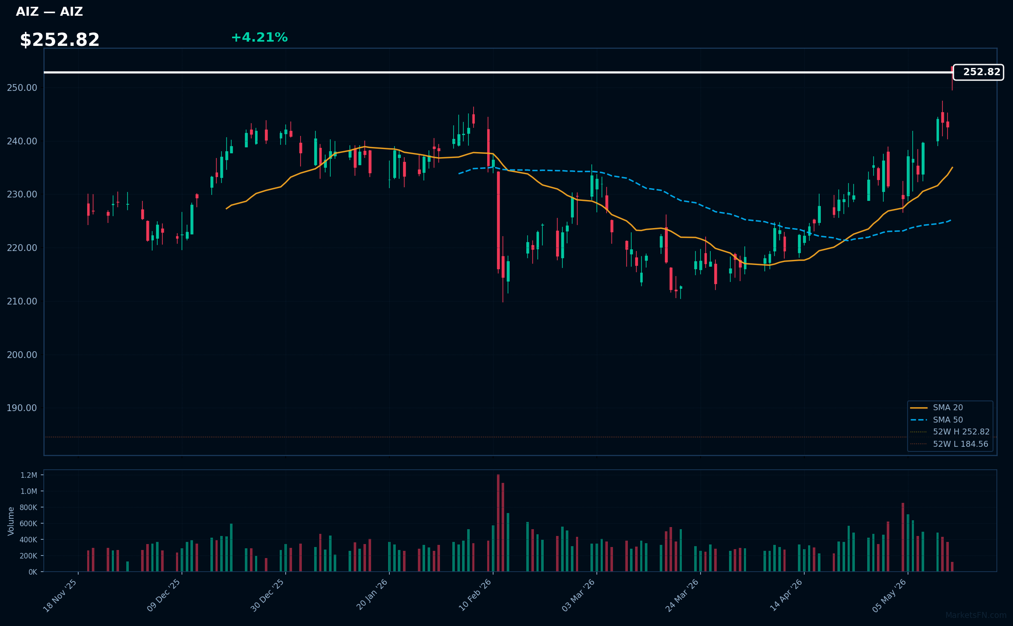Click the 400K volume axis label

[x=28, y=540]
